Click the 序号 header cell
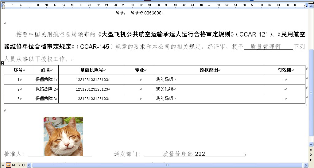This screenshot has height=168, width=314. point(18,70)
